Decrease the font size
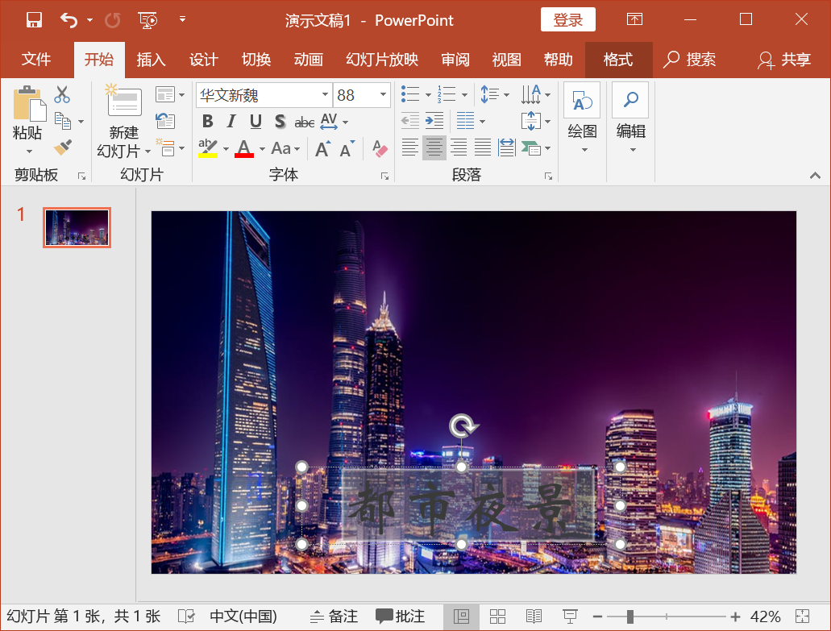831x631 pixels. click(347, 149)
